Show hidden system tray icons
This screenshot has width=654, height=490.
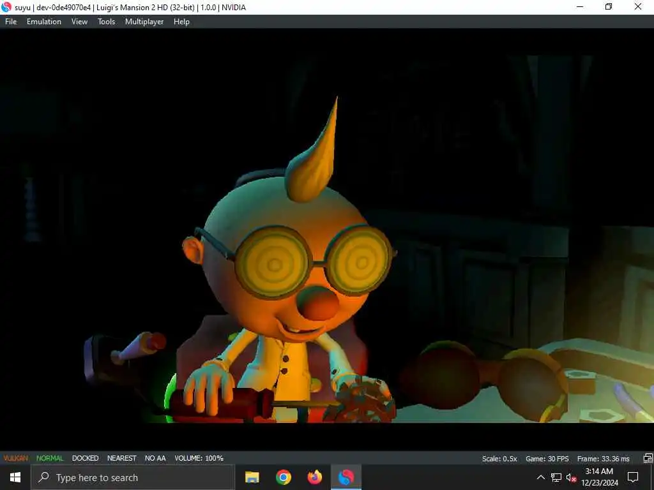(x=540, y=477)
